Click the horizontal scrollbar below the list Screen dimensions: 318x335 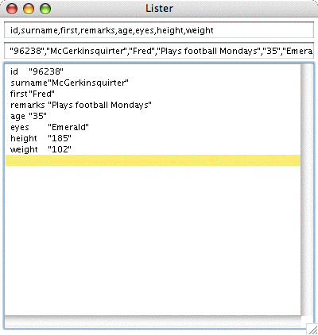coord(153,322)
